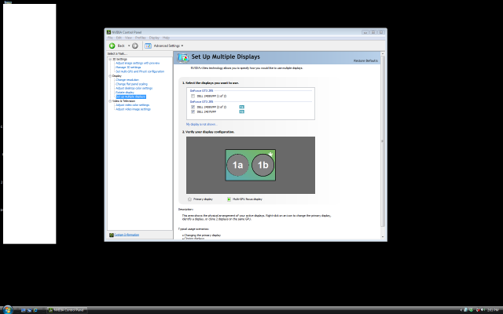Open the Windows Start orb
Screen dimensions: 503x314
[x=7, y=309]
